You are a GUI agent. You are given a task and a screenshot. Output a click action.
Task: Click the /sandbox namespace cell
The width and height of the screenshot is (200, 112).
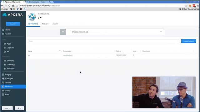coord(68,55)
